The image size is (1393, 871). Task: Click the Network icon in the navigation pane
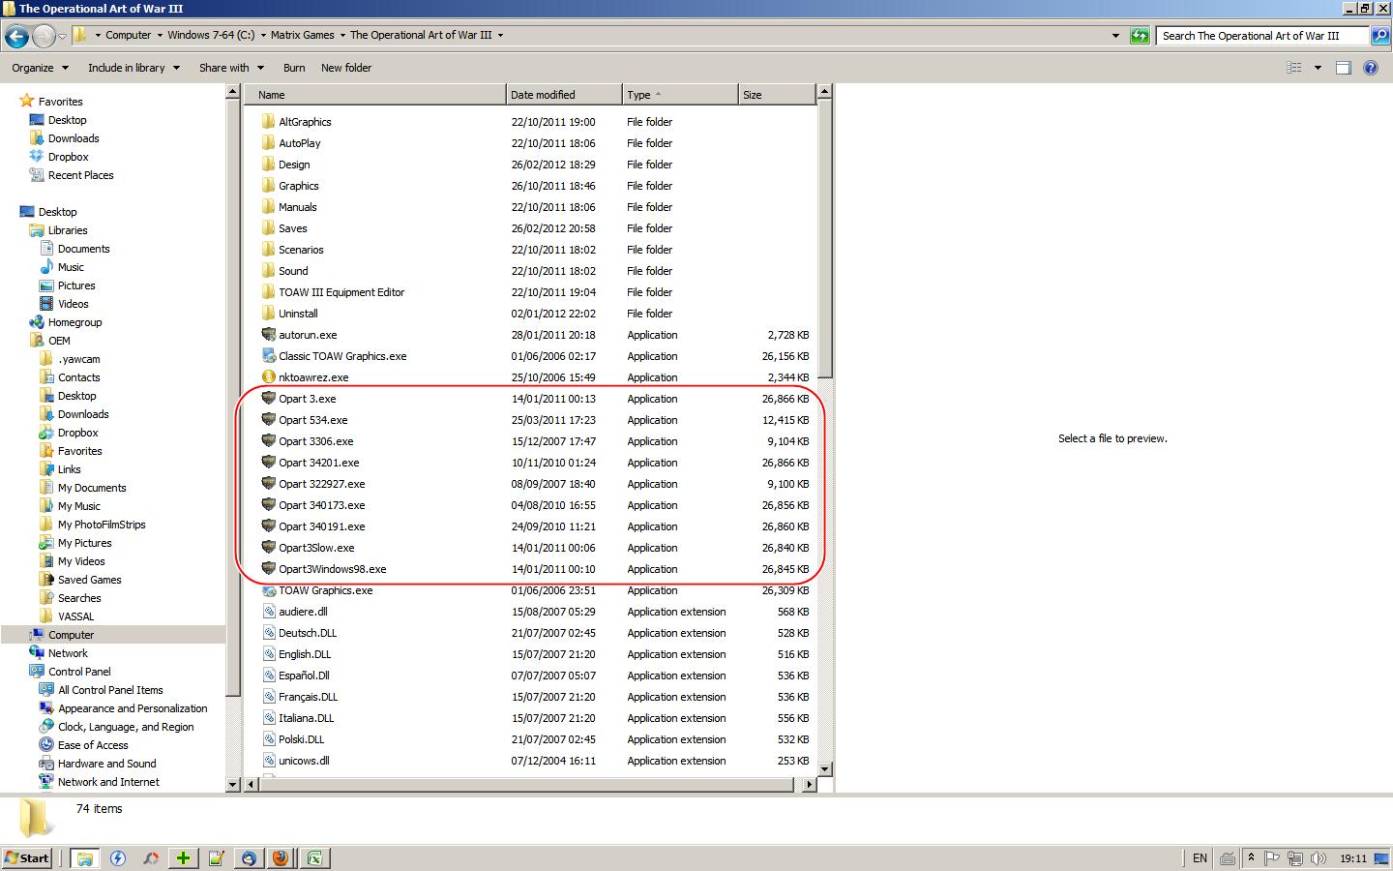pos(37,653)
